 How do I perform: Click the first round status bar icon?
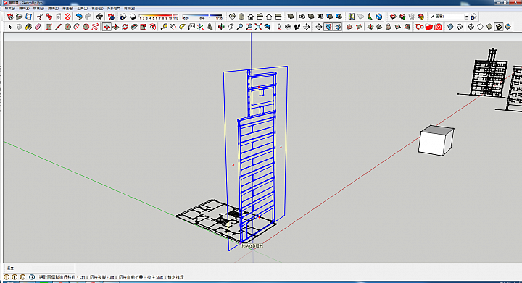tap(7, 276)
